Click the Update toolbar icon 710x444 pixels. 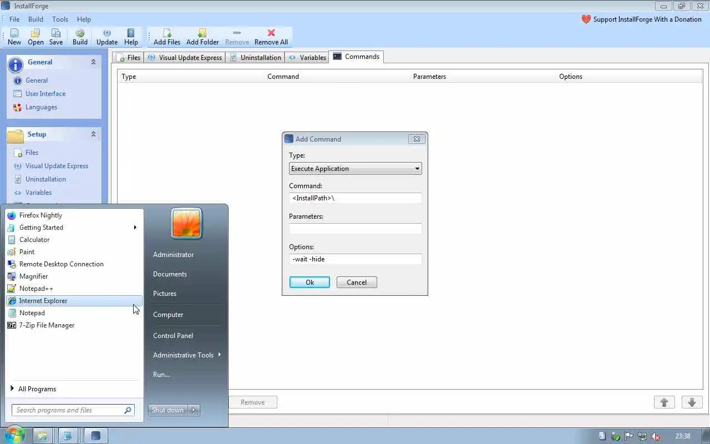(107, 37)
